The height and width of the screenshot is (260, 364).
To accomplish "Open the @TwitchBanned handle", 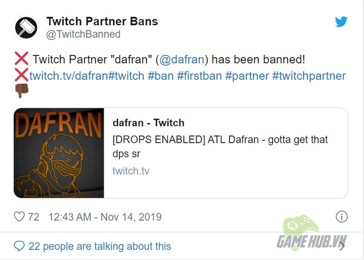I will (83, 34).
